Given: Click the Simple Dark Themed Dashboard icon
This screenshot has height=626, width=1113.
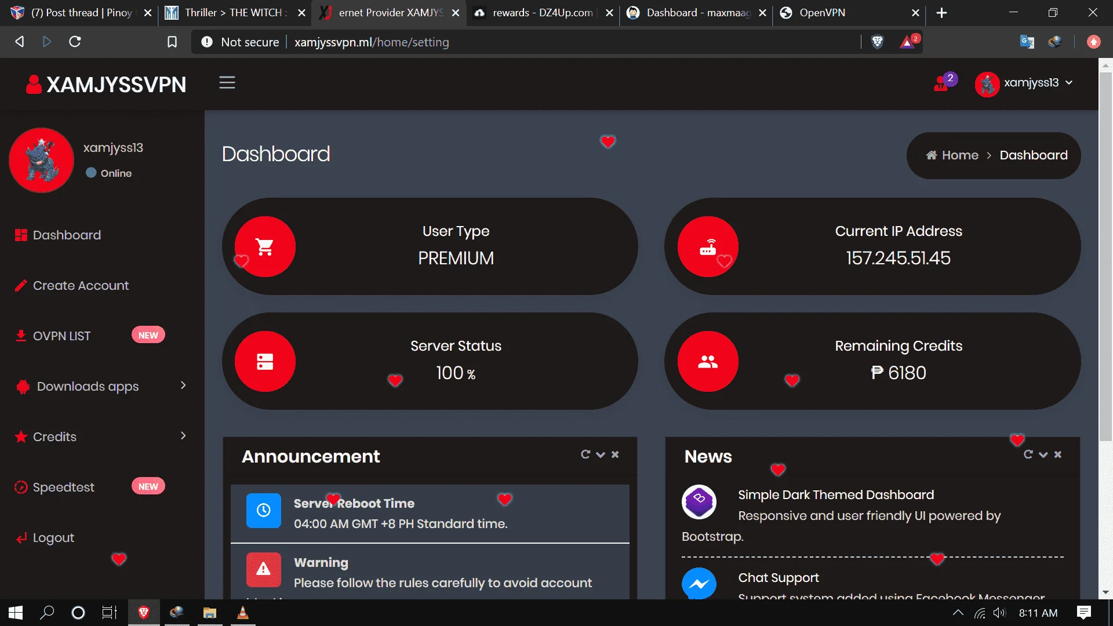Looking at the screenshot, I should click(x=699, y=502).
